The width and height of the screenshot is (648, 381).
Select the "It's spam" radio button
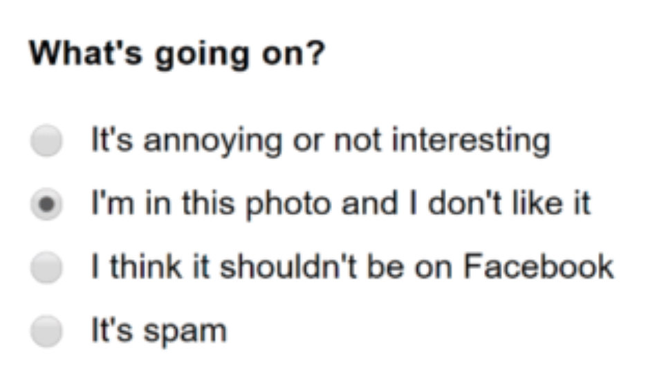click(46, 331)
